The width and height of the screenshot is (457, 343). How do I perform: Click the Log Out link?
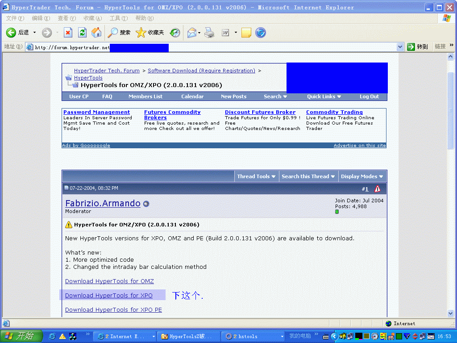369,96
